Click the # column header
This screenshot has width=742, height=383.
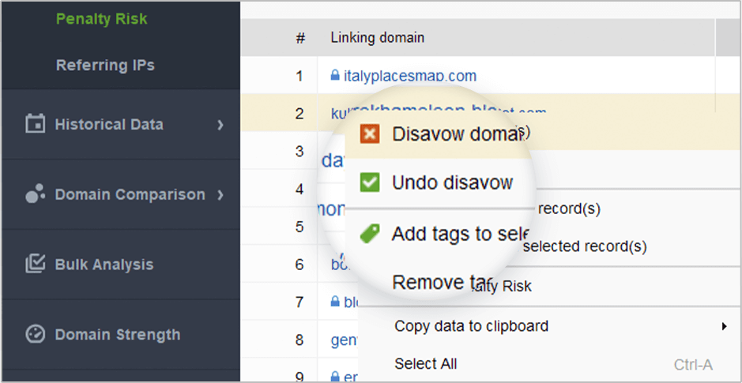[x=300, y=38]
